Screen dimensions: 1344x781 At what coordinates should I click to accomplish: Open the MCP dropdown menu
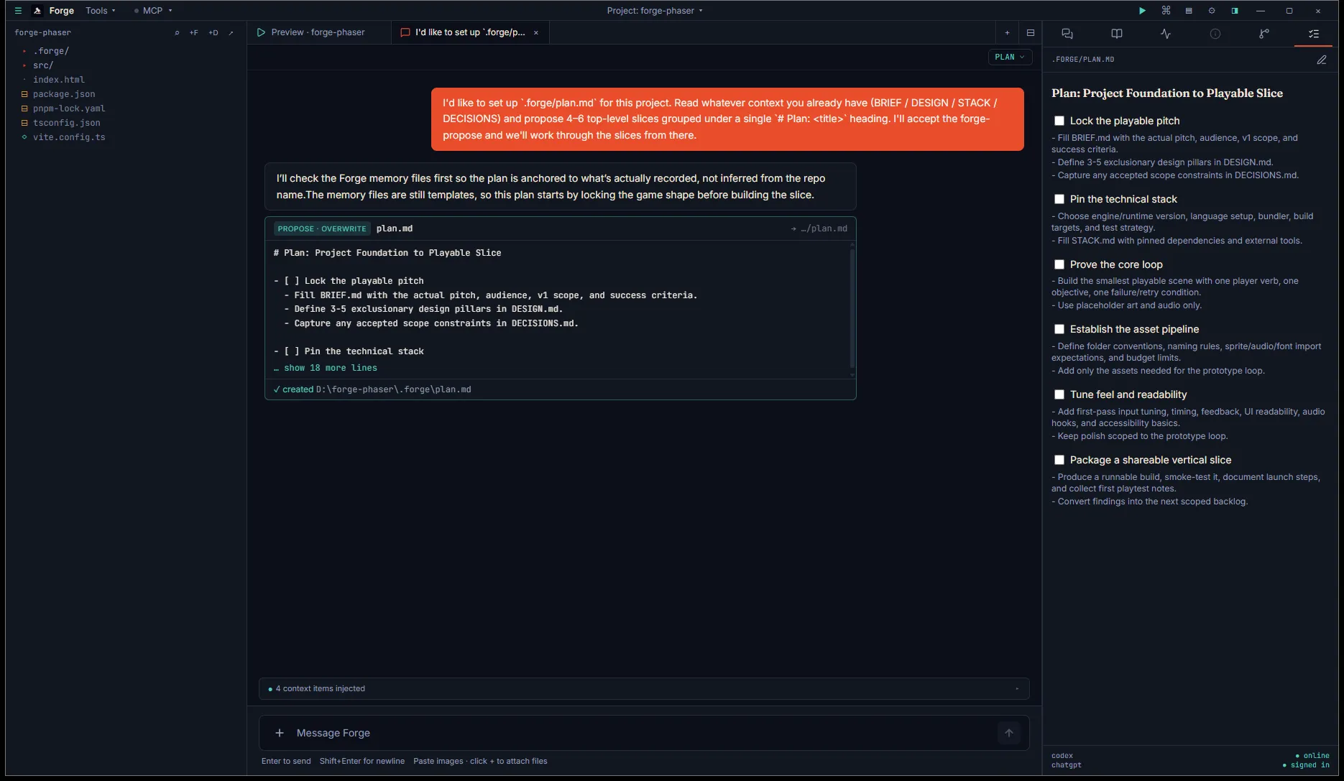pyautogui.click(x=153, y=11)
